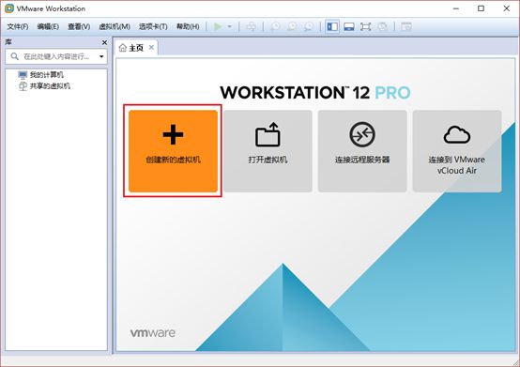Click 创建新的虚拟机 orange tile
This screenshot has width=520, height=367.
(x=173, y=151)
